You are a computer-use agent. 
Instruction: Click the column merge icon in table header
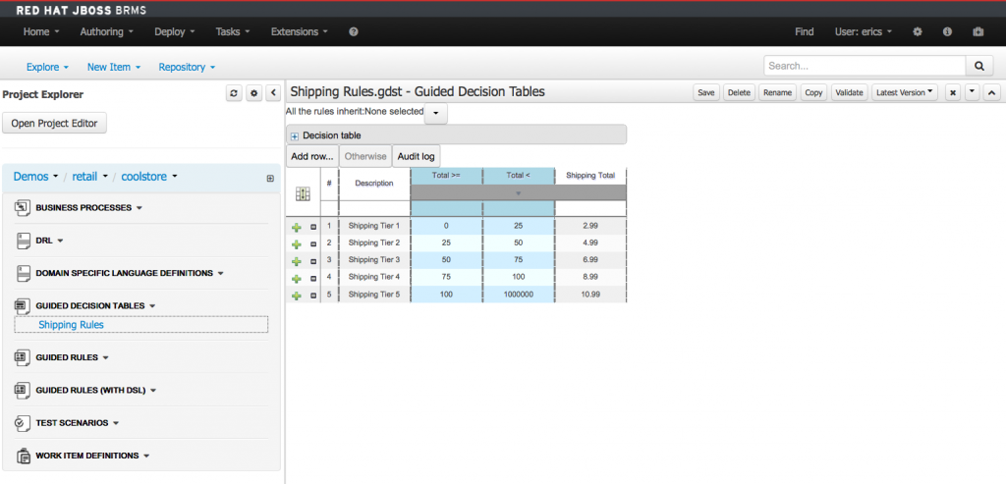[x=303, y=193]
